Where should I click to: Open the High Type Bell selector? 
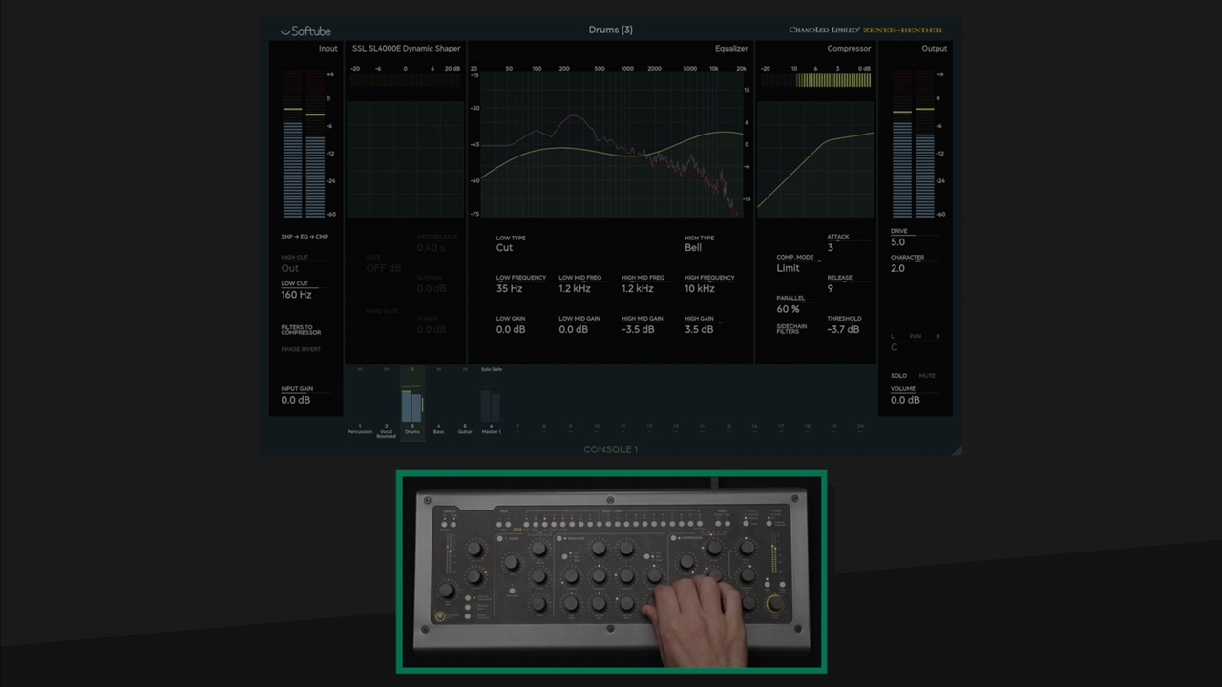[x=693, y=248]
